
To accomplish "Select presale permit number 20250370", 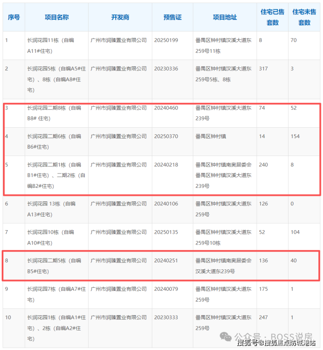I will pos(166,136).
